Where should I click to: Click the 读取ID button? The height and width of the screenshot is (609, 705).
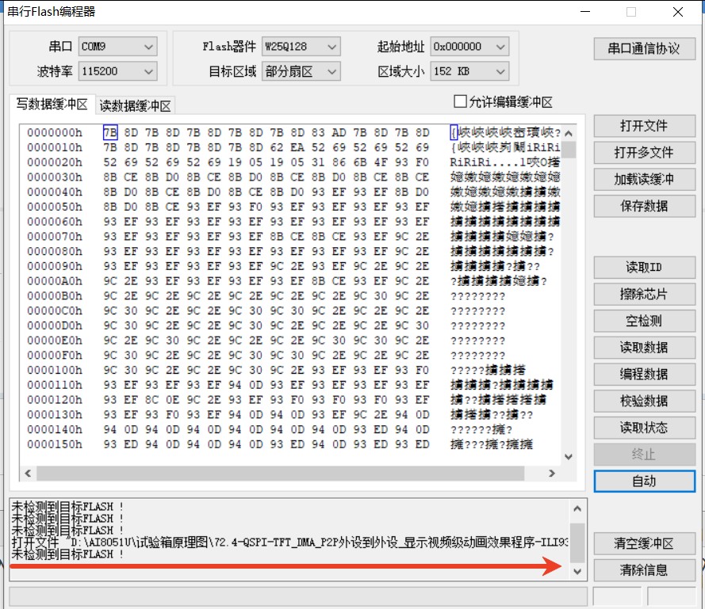pyautogui.click(x=644, y=267)
